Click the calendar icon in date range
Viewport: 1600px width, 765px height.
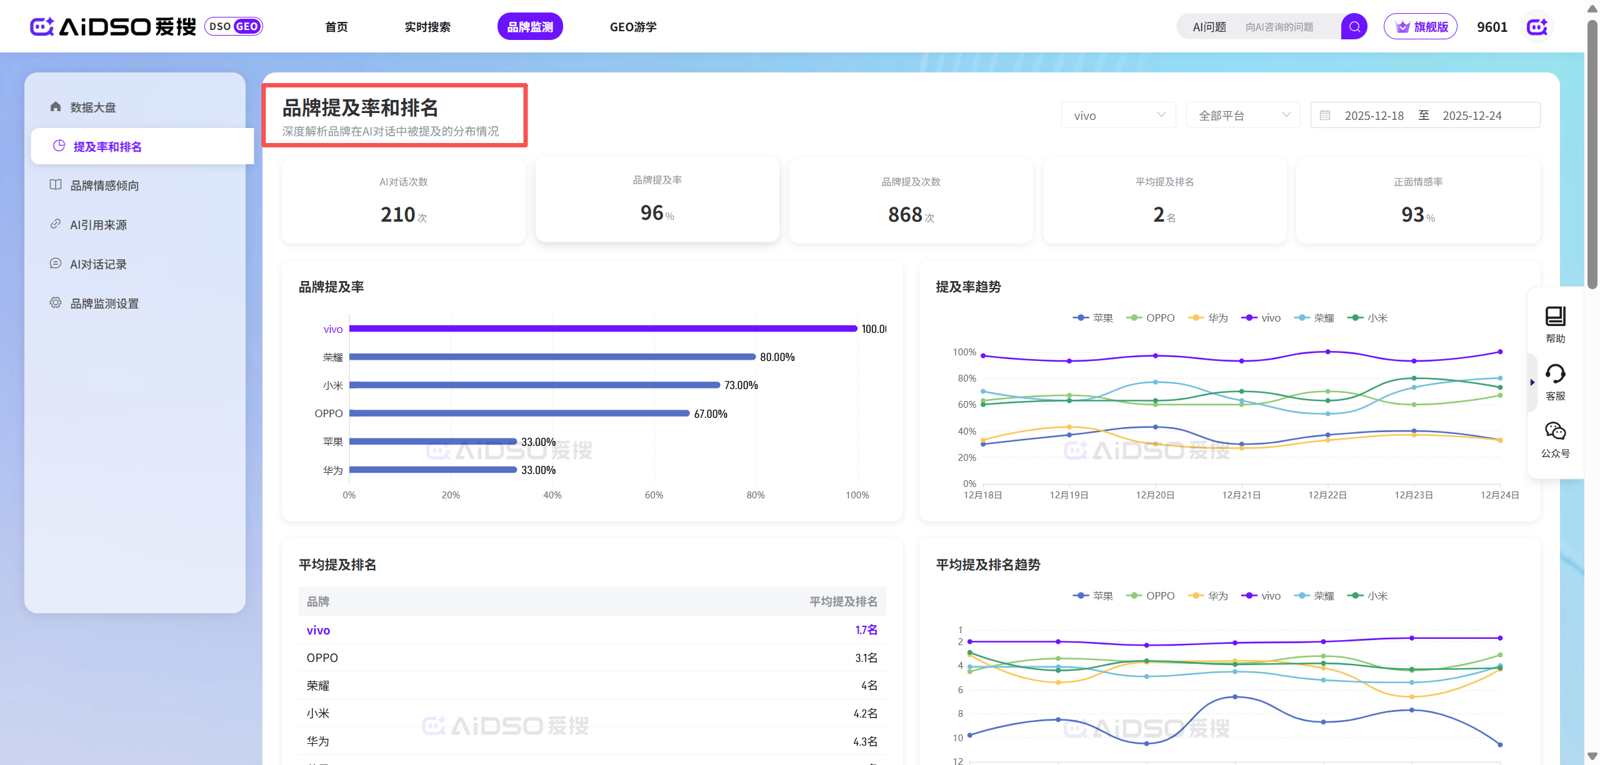1325,116
